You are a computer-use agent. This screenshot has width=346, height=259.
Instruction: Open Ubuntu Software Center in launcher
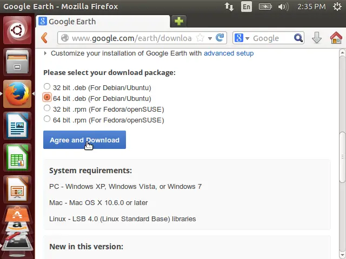coord(17,214)
